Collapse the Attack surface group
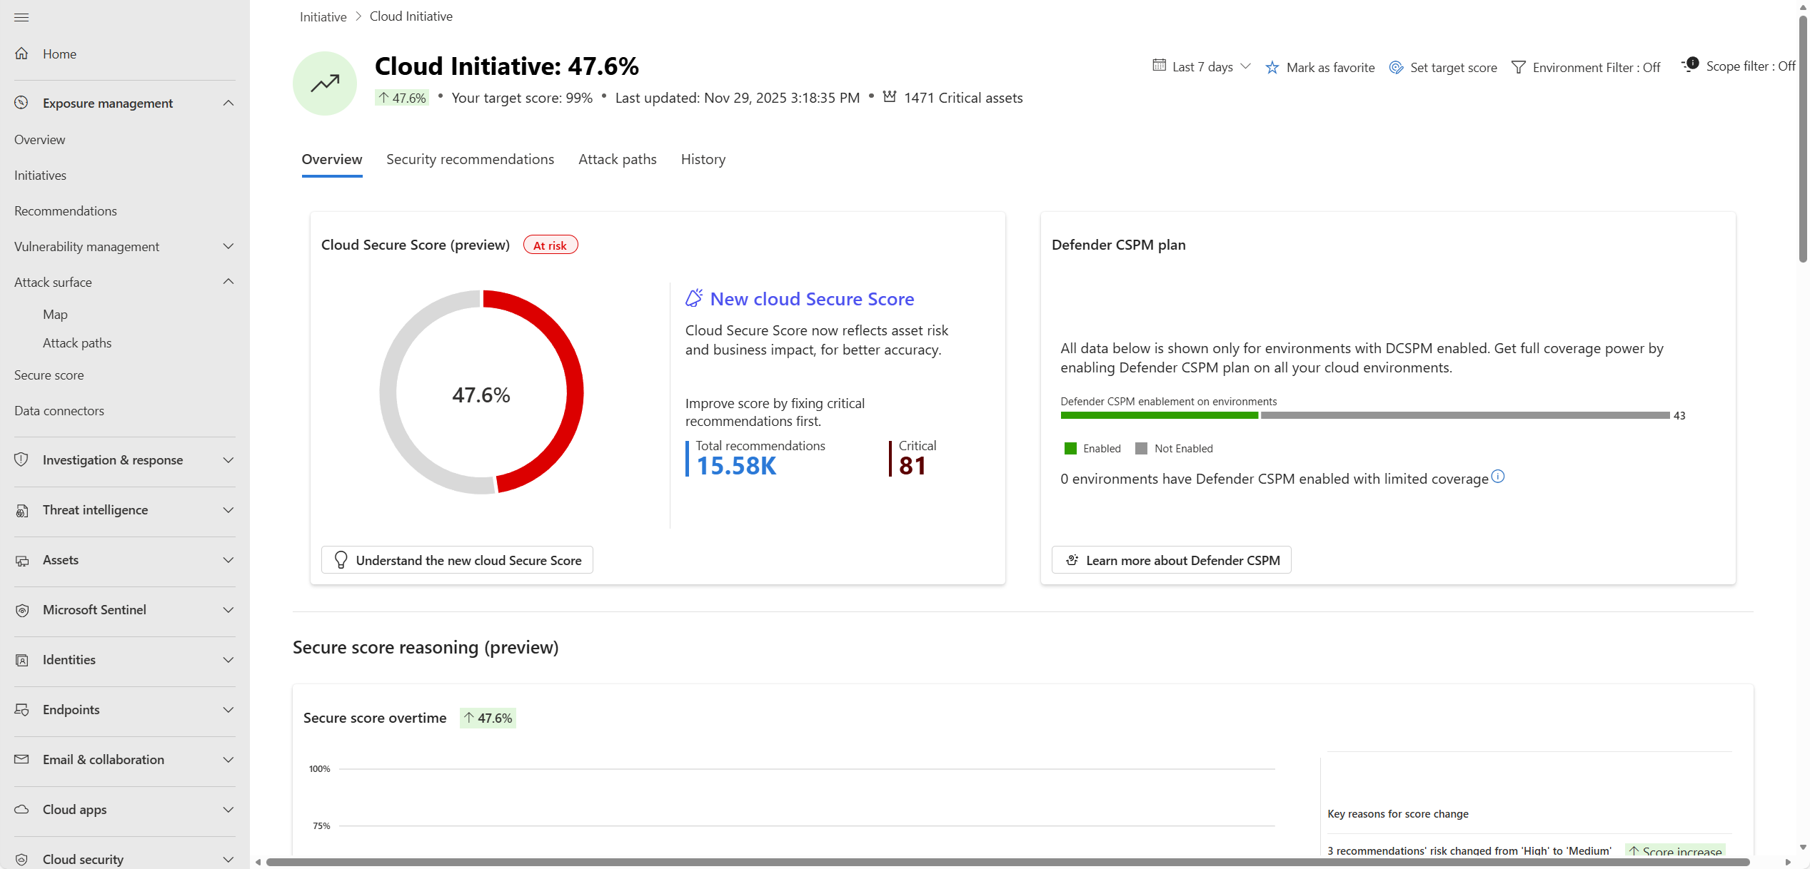 (x=228, y=282)
